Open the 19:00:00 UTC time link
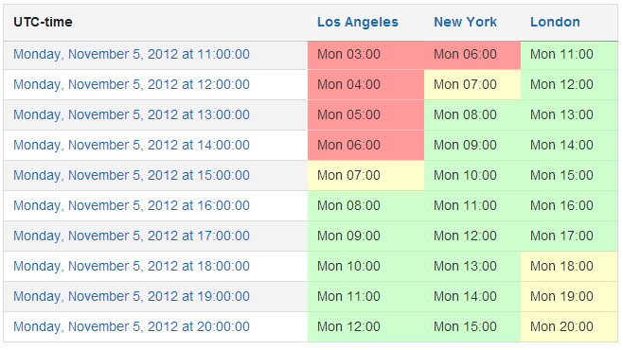Screen dimensions: 623x350 pyautogui.click(x=132, y=296)
